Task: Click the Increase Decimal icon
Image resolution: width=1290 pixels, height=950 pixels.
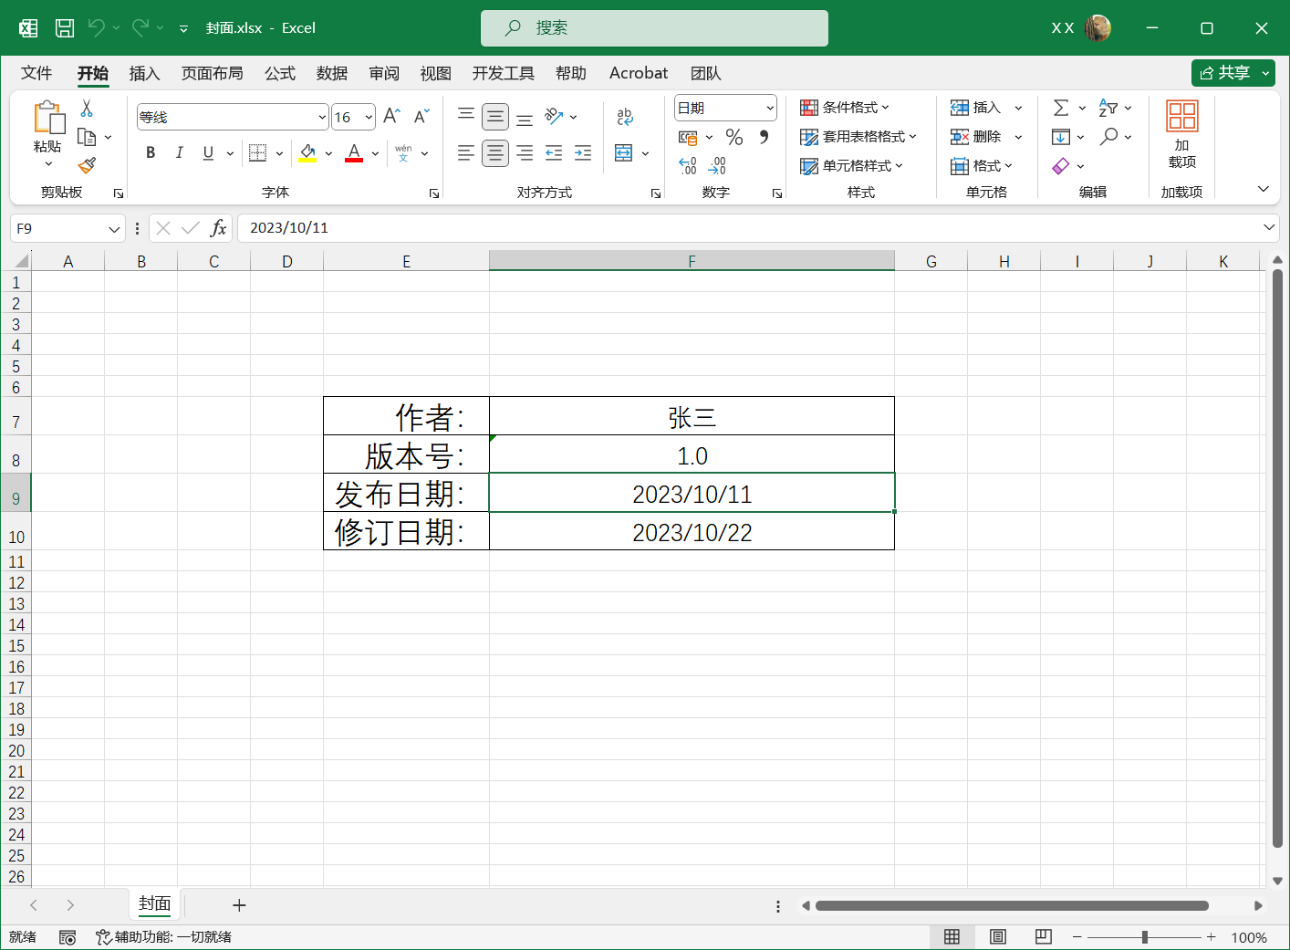Action: (687, 165)
